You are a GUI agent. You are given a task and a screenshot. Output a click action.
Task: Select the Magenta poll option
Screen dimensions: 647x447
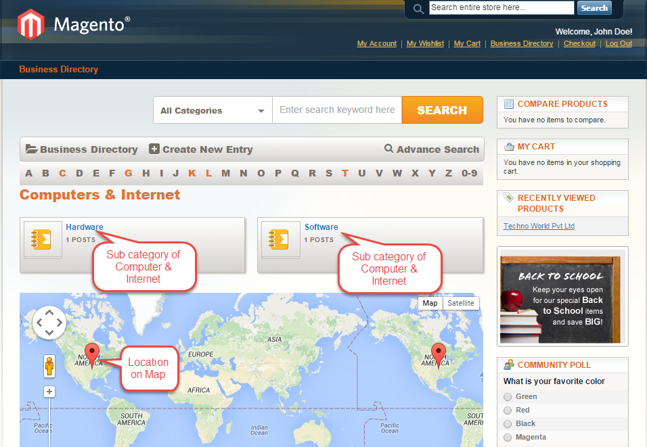[x=508, y=438]
